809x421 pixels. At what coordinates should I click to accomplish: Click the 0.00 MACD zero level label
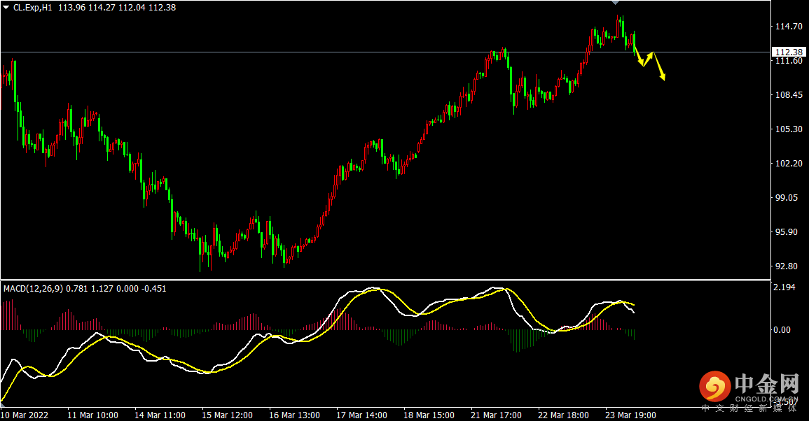click(782, 329)
